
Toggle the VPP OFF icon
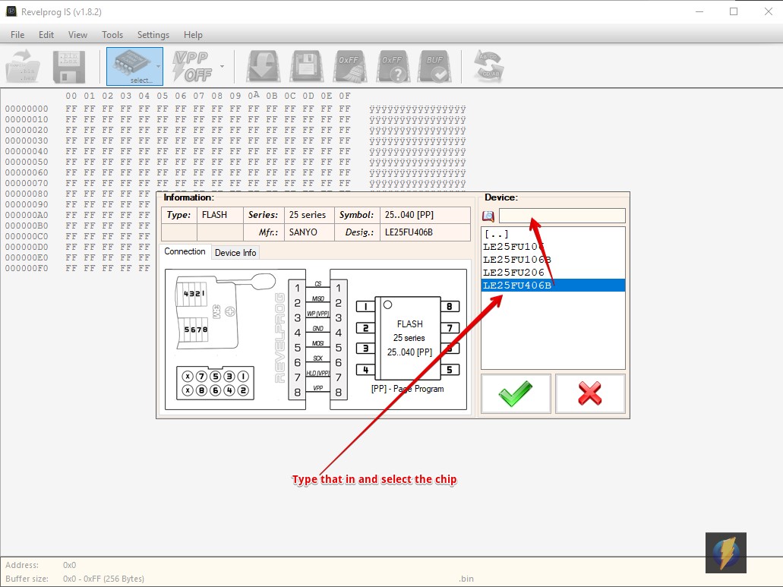193,66
